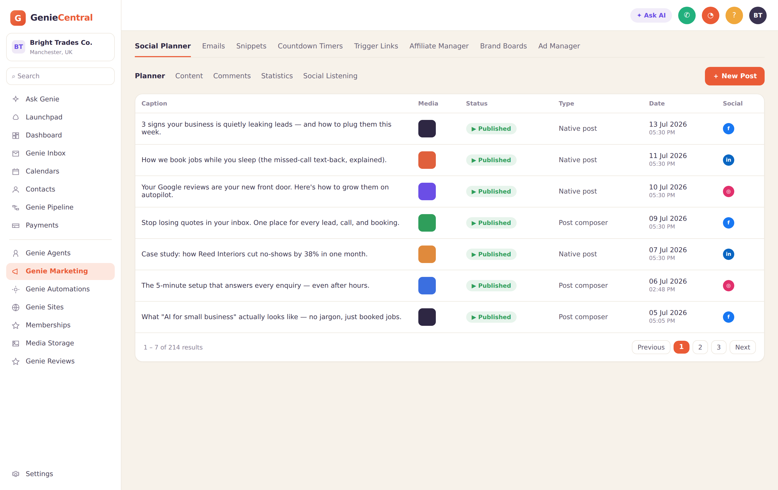Click the Genie Automations icon
This screenshot has width=778, height=490.
pos(15,289)
